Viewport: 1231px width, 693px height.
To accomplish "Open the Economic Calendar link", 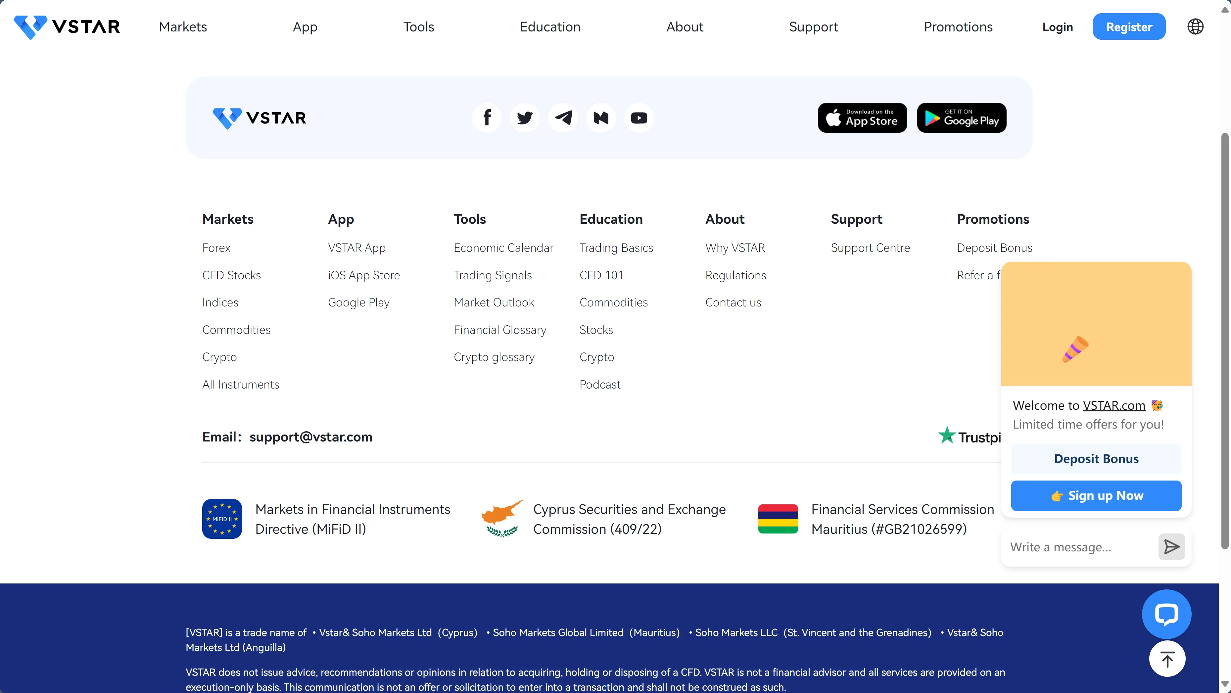I will (503, 248).
